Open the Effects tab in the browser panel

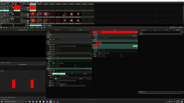tap(166, 30)
